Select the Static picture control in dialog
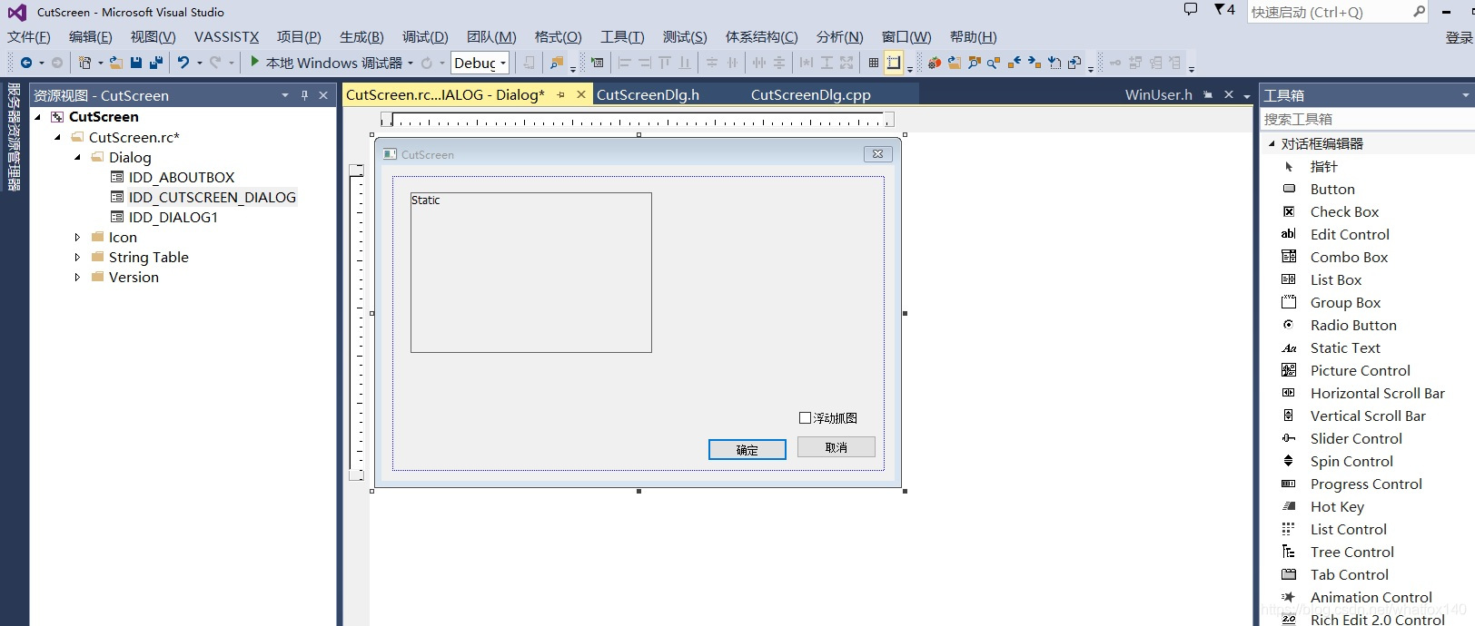This screenshot has width=1475, height=626. click(531, 272)
